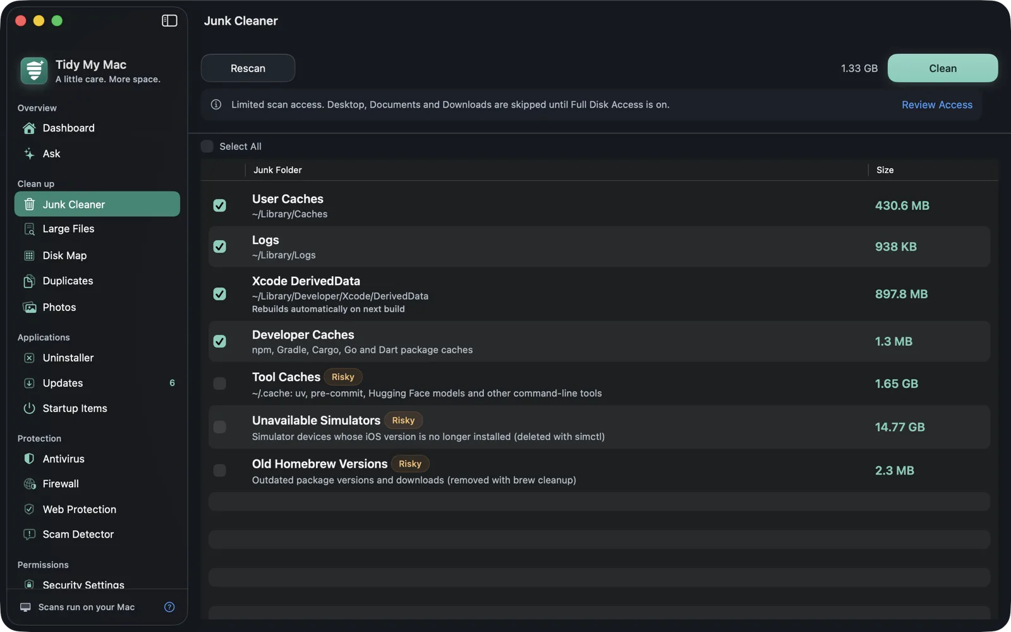
Task: Click the Updates count badge 6
Action: tap(172, 383)
